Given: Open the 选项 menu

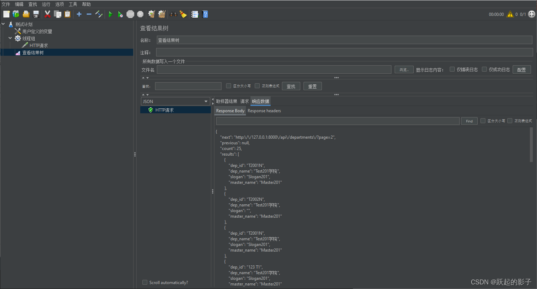Looking at the screenshot, I should (x=59, y=4).
